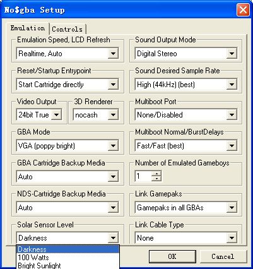Close the No$gba Setup window
The width and height of the screenshot is (253, 269).
[243, 10]
